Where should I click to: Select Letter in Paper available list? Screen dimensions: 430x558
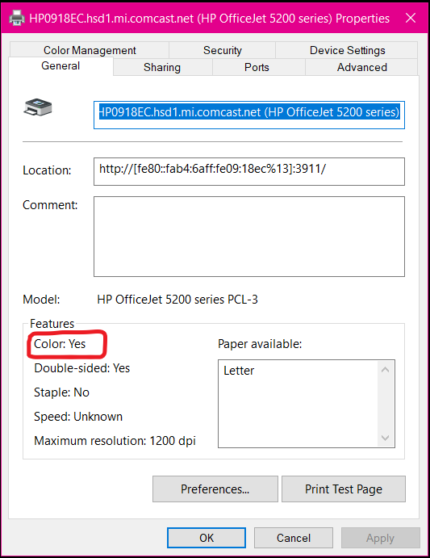[x=239, y=371]
